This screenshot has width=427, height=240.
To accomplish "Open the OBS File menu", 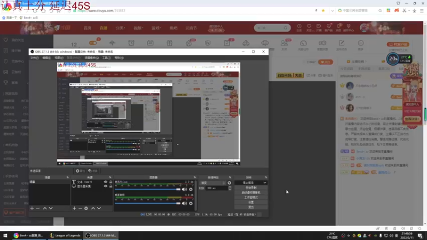I will click(x=34, y=58).
